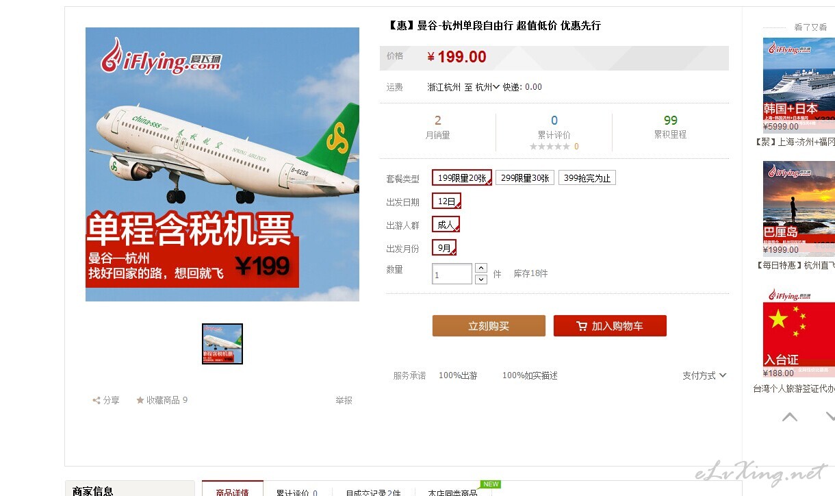Screen dimensions: 835x496
Task: Click the star icon to favorite 收藏商品
Action: click(140, 400)
